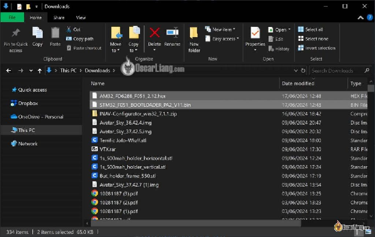Click the Paste clipboard icon

pyautogui.click(x=55, y=32)
